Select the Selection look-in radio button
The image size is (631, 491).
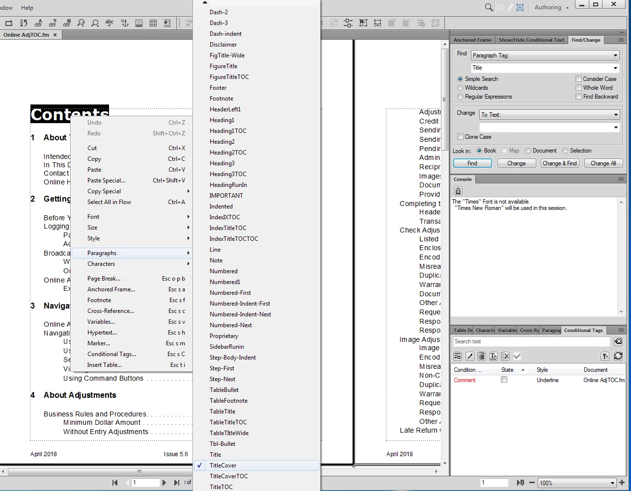[565, 151]
